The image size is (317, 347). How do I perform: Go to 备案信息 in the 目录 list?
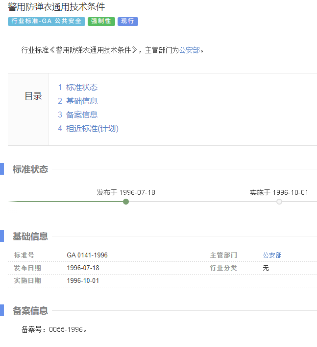point(81,115)
